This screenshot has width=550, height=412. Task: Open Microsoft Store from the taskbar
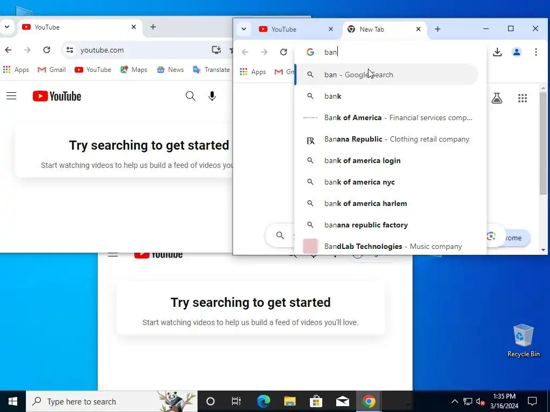(x=316, y=401)
